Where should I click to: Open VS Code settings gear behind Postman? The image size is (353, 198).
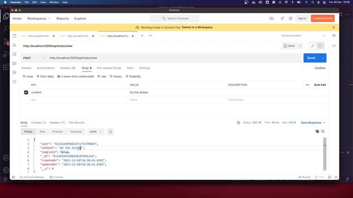pos(6,170)
